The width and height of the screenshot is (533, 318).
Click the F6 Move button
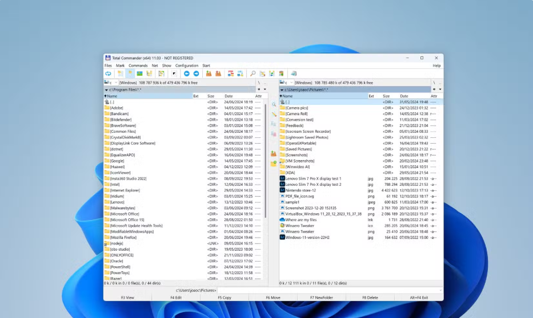(273, 297)
